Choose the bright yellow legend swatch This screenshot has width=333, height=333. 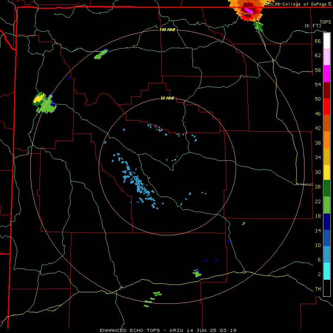[x=327, y=172]
